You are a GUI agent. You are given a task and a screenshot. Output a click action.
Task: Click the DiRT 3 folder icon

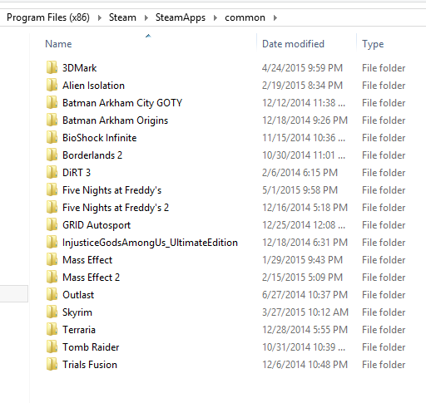[52, 172]
